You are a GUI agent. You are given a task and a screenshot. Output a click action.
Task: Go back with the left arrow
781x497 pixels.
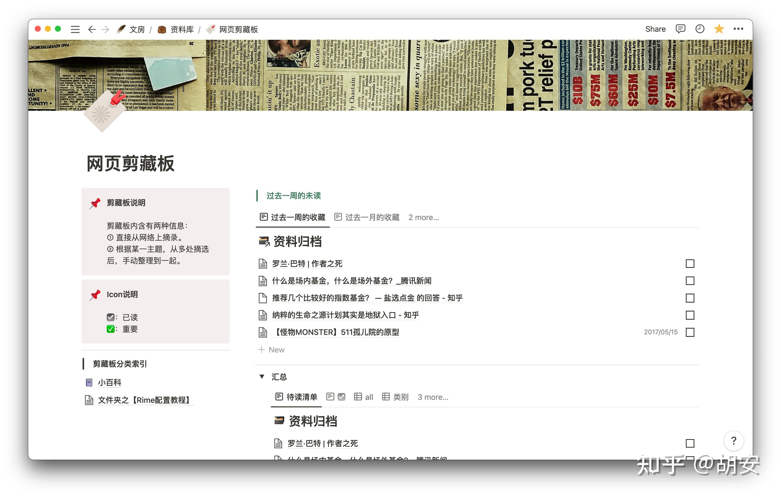click(92, 29)
